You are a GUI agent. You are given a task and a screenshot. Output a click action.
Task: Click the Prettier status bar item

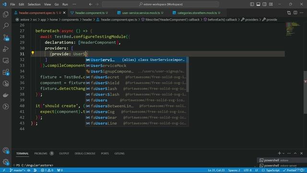pos(290,170)
